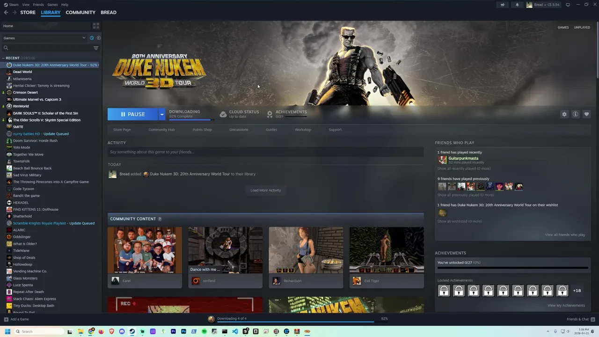Open Photoshop from the taskbar

tap(183, 331)
